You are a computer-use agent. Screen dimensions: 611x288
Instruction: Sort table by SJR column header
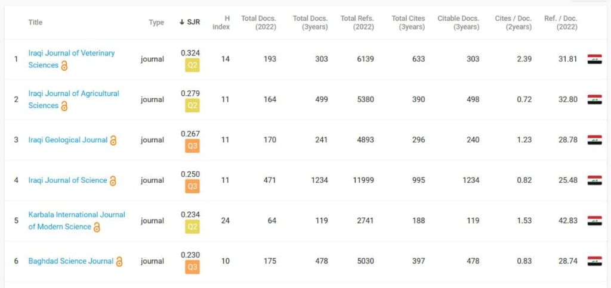coord(190,23)
